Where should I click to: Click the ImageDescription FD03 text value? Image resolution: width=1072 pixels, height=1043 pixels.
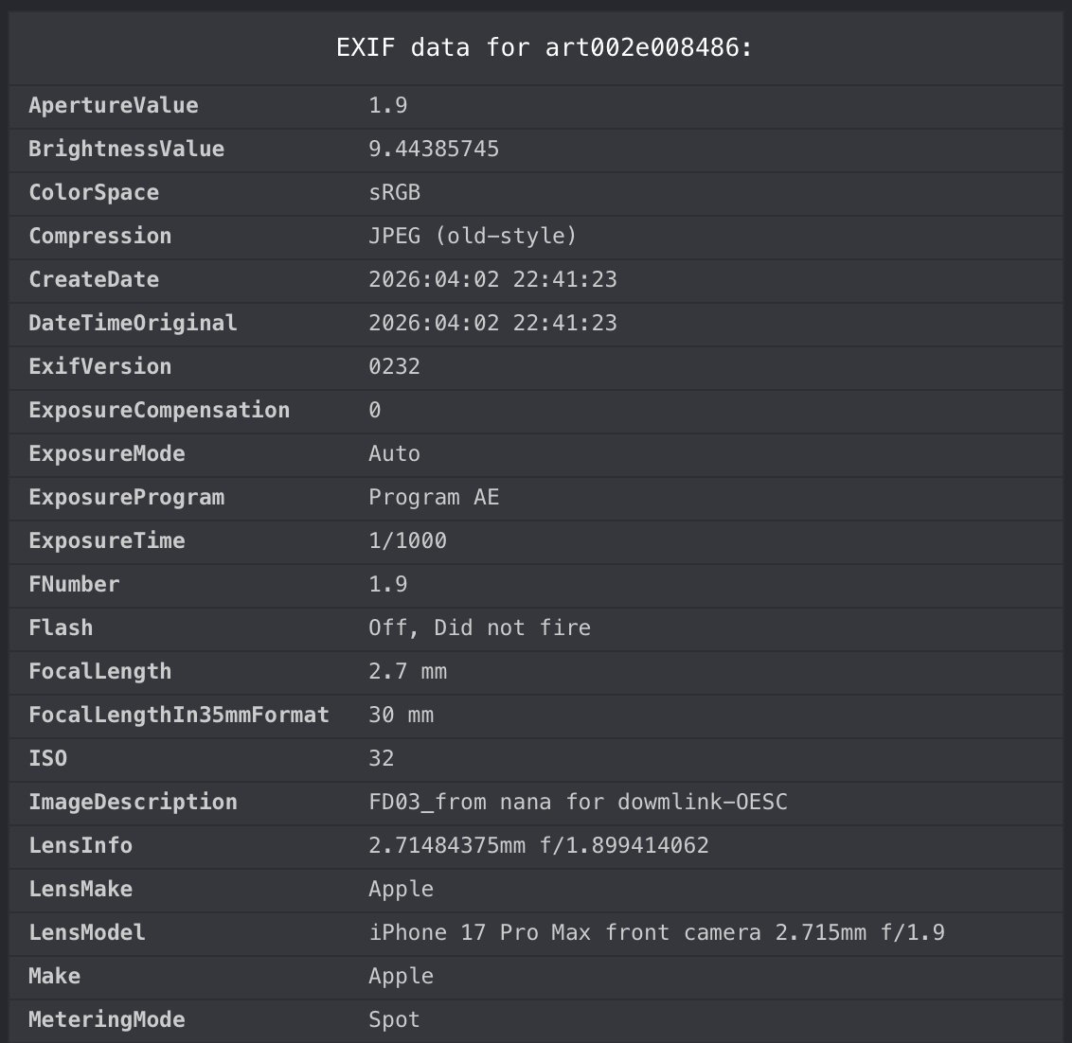click(x=578, y=802)
